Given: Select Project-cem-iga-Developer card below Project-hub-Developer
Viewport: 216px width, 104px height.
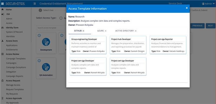Looking at the screenshot, I should click(128, 66).
